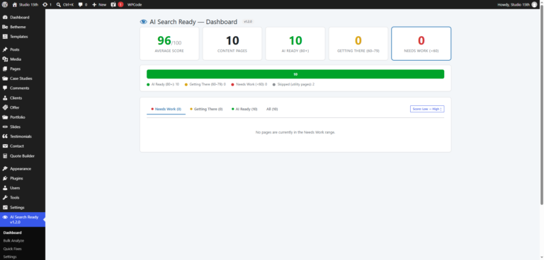Viewport: 544px width, 260px height.
Task: Open the Quick Fixes submenu item
Action: 12,249
